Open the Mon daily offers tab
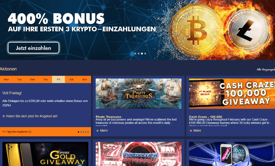275x166 pixels. click(x=6, y=79)
